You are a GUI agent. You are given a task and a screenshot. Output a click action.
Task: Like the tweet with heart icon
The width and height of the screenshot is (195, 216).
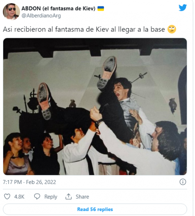click(7, 197)
